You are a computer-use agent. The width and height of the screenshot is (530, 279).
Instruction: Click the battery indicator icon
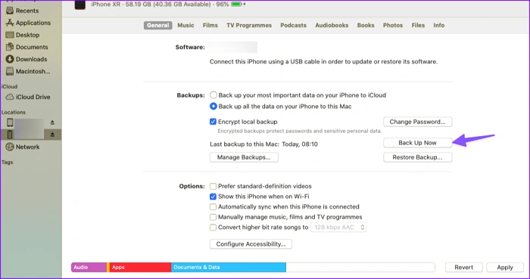tap(236, 5)
